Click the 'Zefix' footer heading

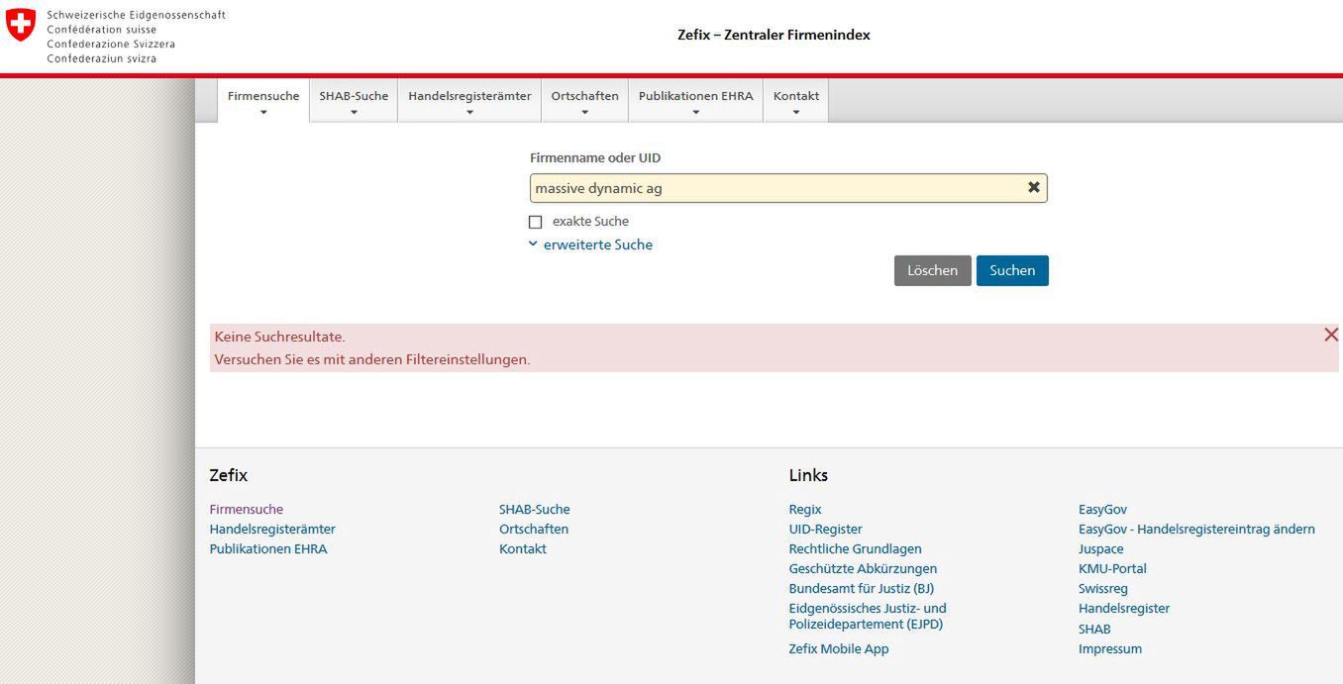point(229,475)
